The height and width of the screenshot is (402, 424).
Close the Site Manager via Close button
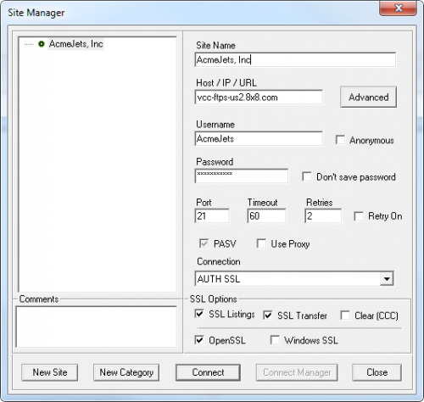(x=377, y=372)
